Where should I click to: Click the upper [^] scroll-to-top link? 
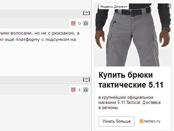tap(86, 13)
